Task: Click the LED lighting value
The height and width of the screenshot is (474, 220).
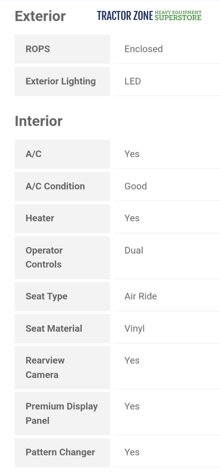Action: coord(133,81)
